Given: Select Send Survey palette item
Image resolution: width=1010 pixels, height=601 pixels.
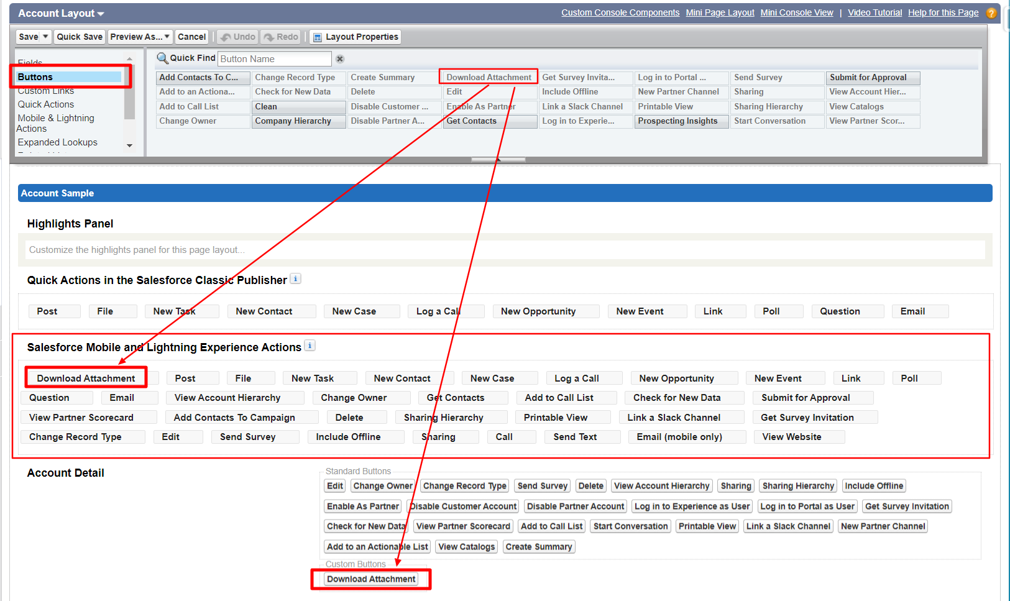Looking at the screenshot, I should [x=777, y=78].
